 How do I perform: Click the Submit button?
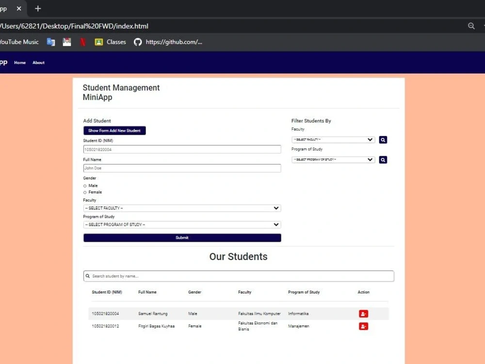182,238
